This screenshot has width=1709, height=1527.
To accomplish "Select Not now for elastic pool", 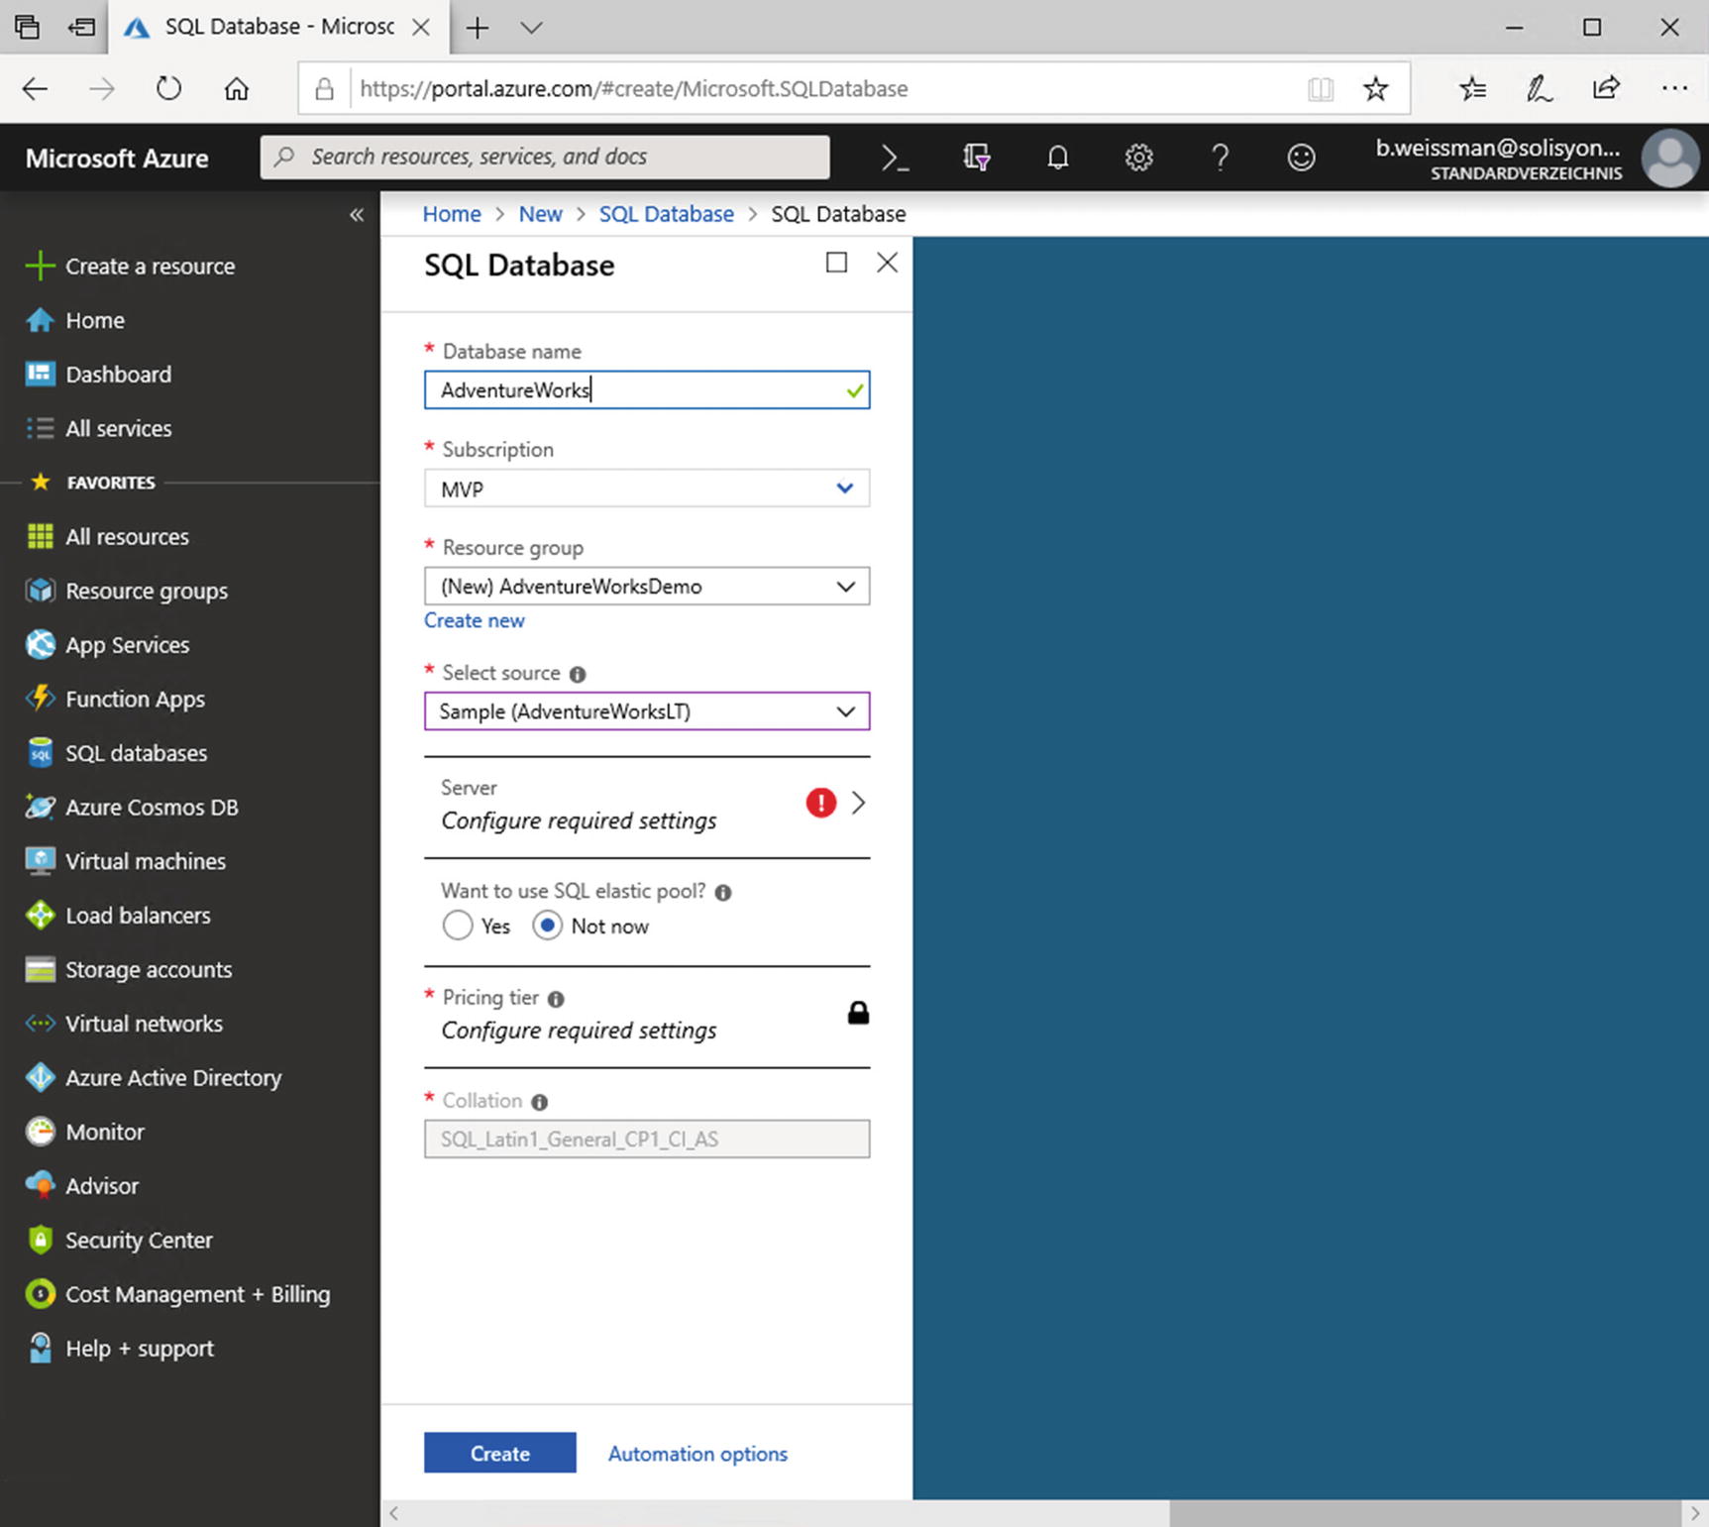I will point(547,926).
